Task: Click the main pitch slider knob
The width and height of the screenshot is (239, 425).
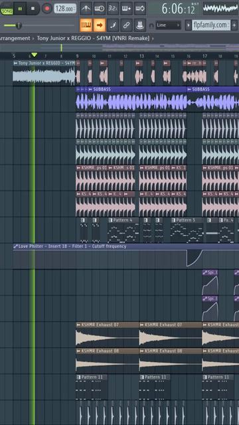Action: pos(19,25)
